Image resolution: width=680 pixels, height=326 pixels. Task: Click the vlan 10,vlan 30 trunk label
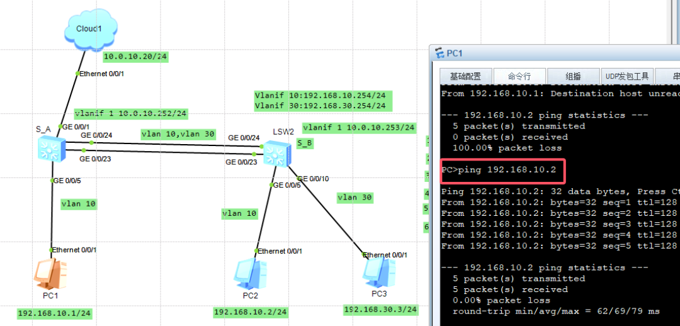coord(178,134)
